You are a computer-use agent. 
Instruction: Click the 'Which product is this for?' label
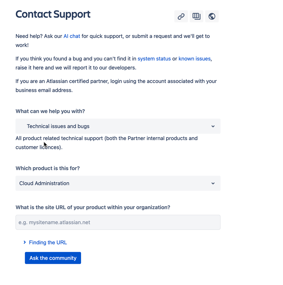pyautogui.click(x=48, y=168)
